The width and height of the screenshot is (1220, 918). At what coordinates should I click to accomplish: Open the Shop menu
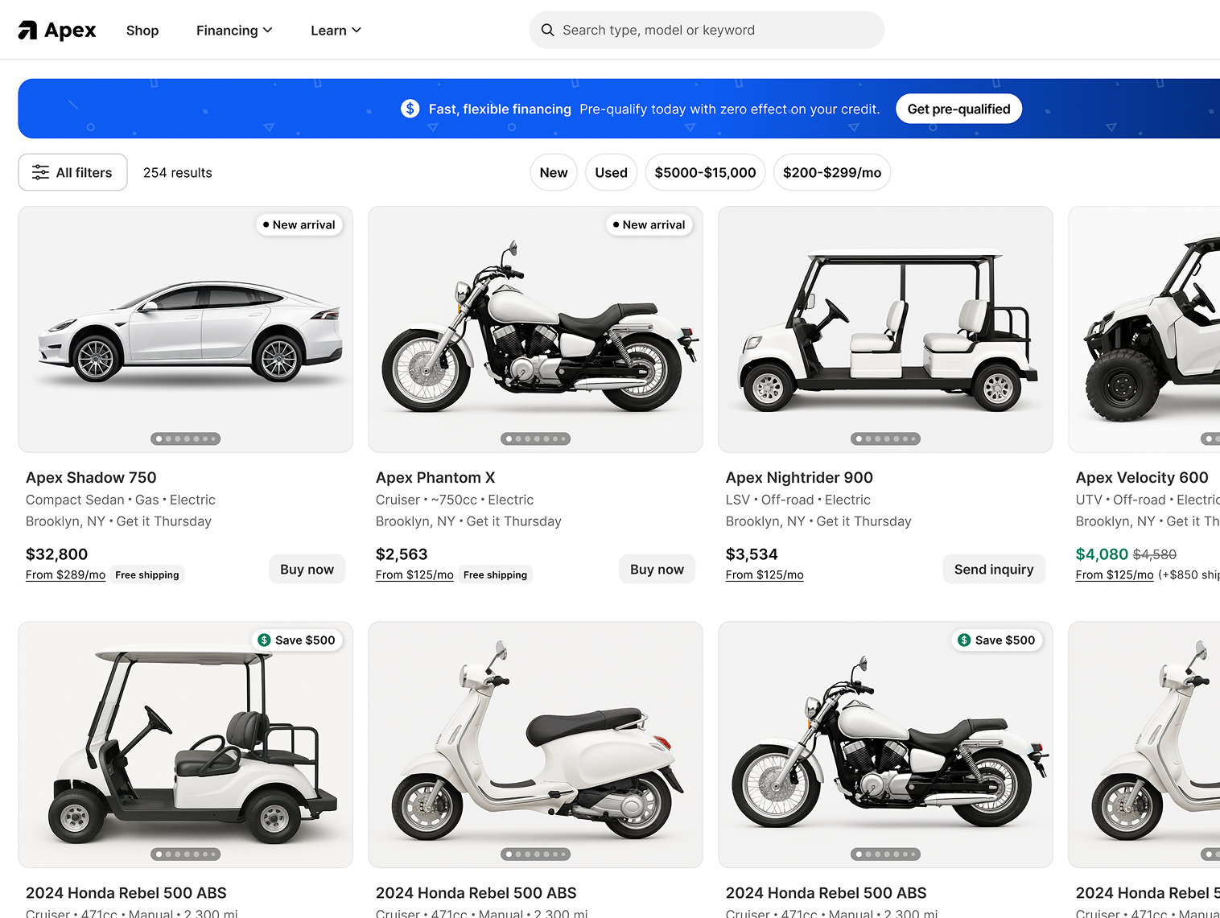click(x=142, y=30)
